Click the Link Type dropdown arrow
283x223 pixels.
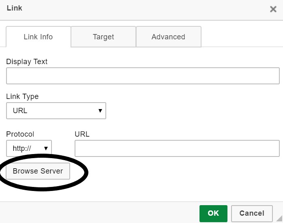click(x=100, y=111)
